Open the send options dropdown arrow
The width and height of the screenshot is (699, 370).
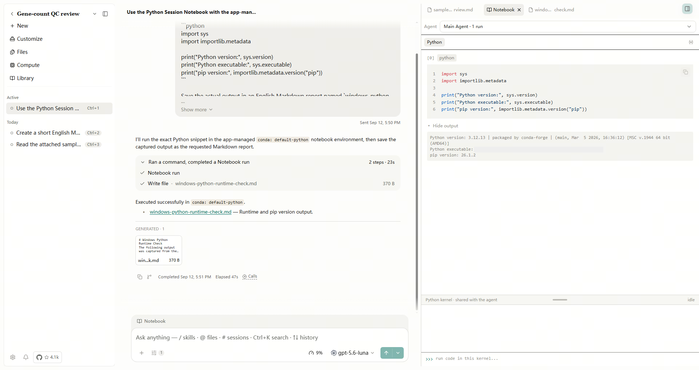pos(398,353)
